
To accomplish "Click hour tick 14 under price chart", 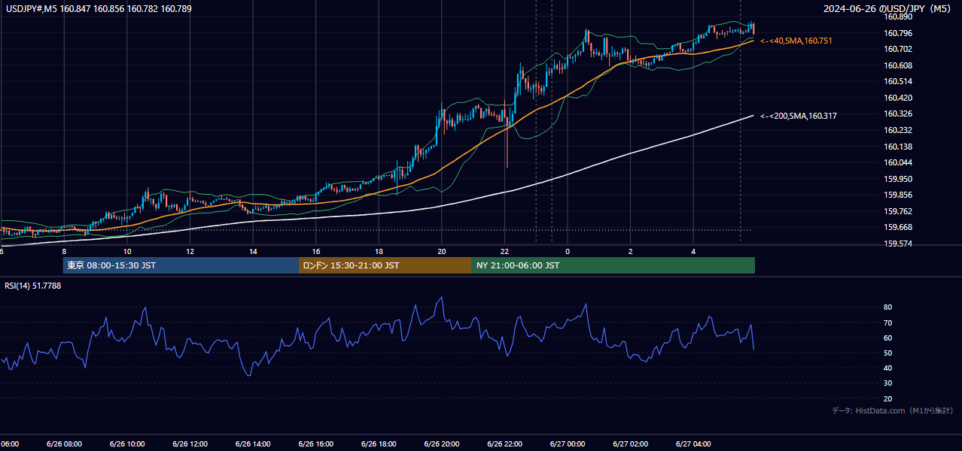I will click(253, 251).
